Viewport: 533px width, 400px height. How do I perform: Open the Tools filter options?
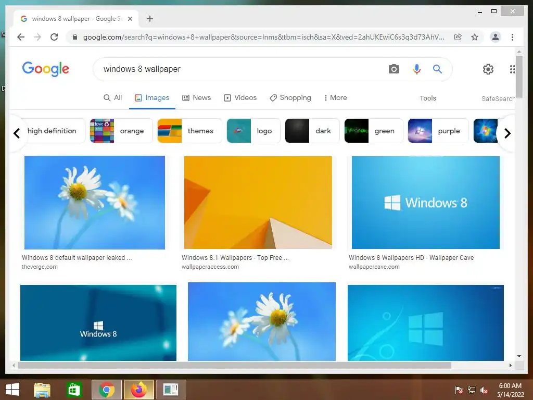pos(428,98)
